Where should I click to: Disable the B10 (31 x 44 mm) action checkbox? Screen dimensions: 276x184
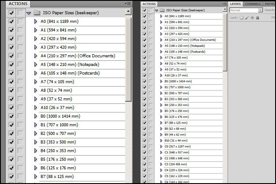click(144, 140)
